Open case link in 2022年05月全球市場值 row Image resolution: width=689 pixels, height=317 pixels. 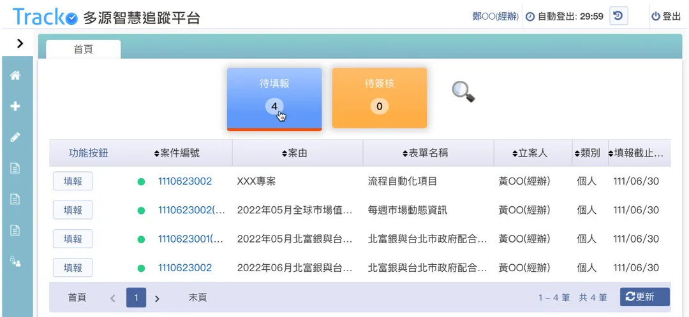(x=191, y=210)
